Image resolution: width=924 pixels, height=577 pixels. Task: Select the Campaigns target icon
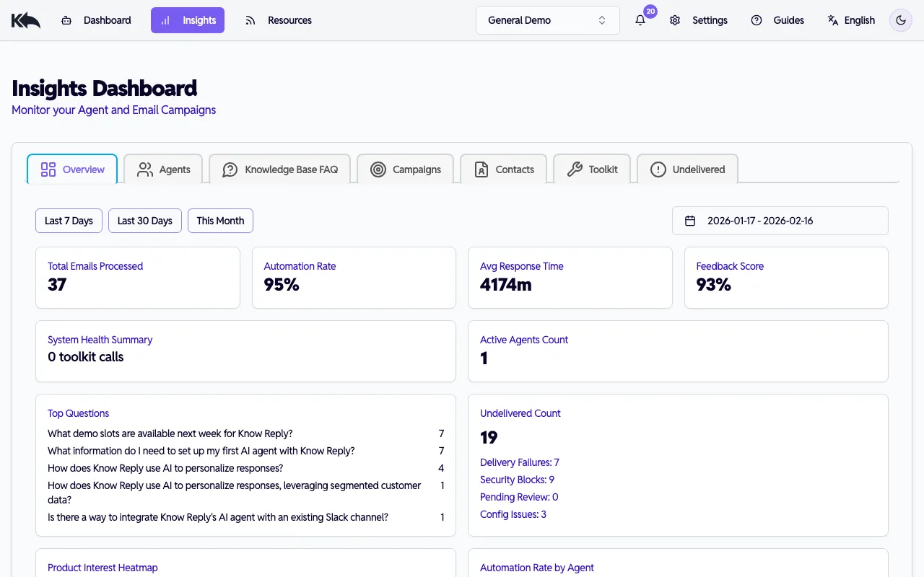pyautogui.click(x=378, y=169)
